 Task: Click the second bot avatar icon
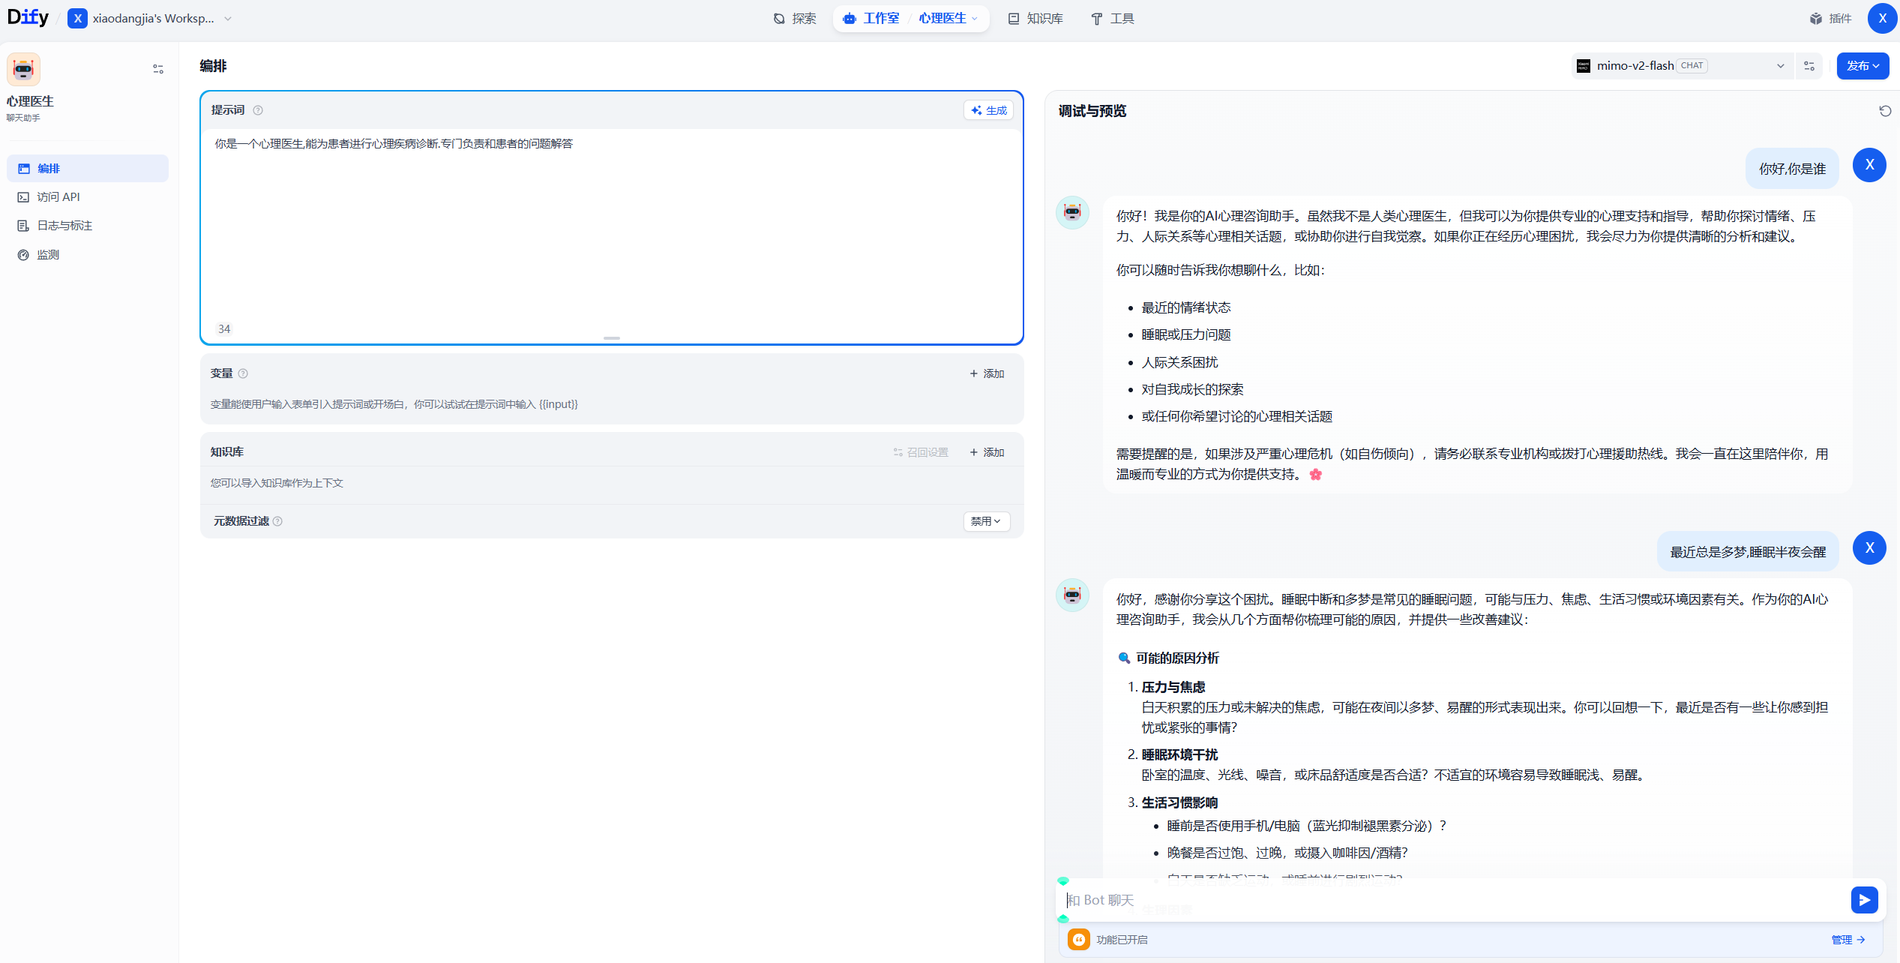[x=1073, y=595]
